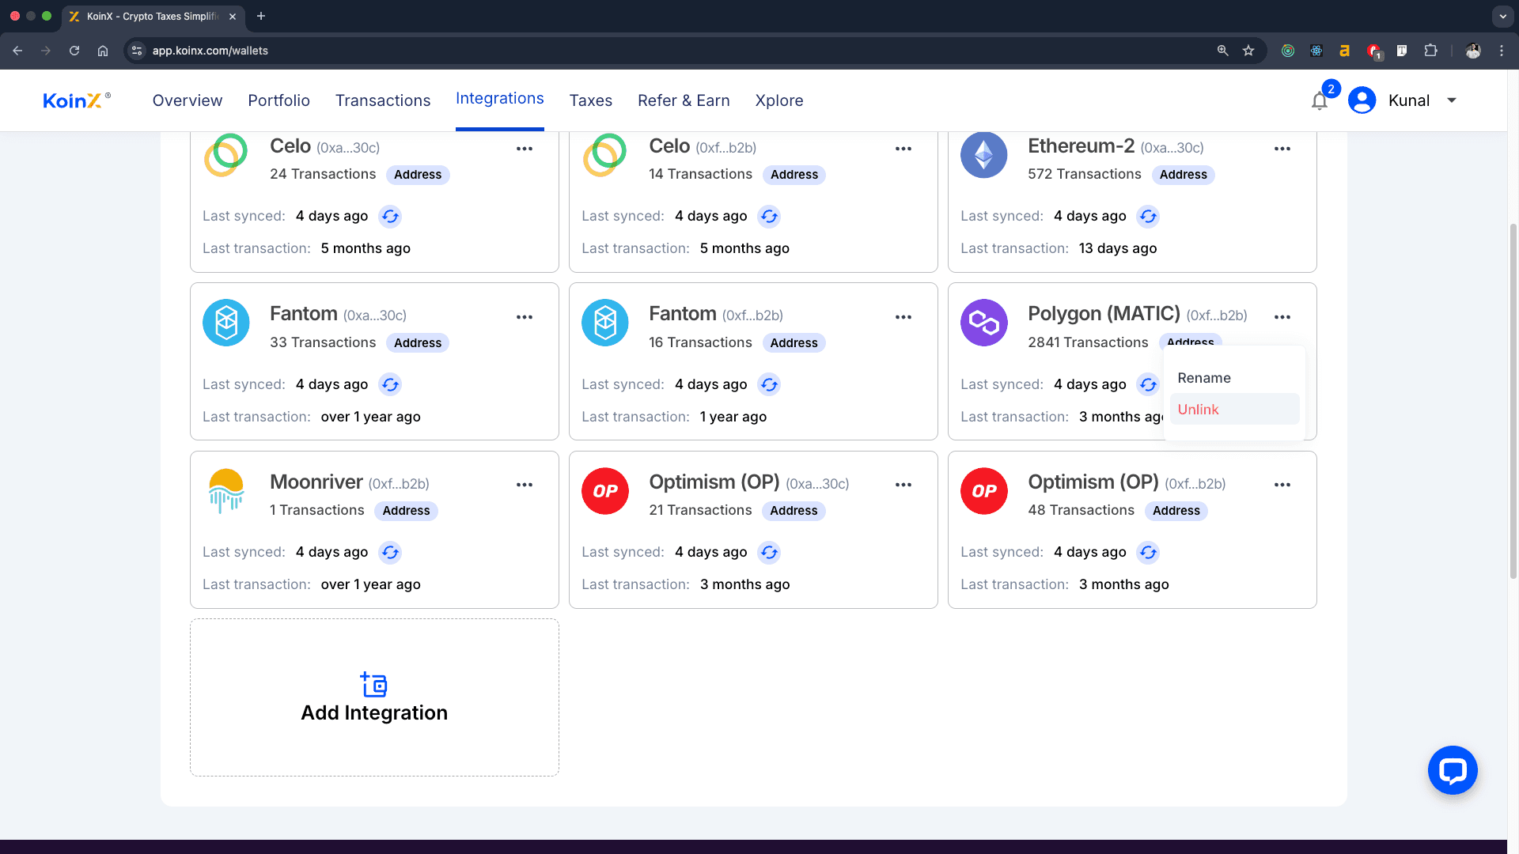Click the KoinX logo
The height and width of the screenshot is (854, 1519).
point(76,100)
